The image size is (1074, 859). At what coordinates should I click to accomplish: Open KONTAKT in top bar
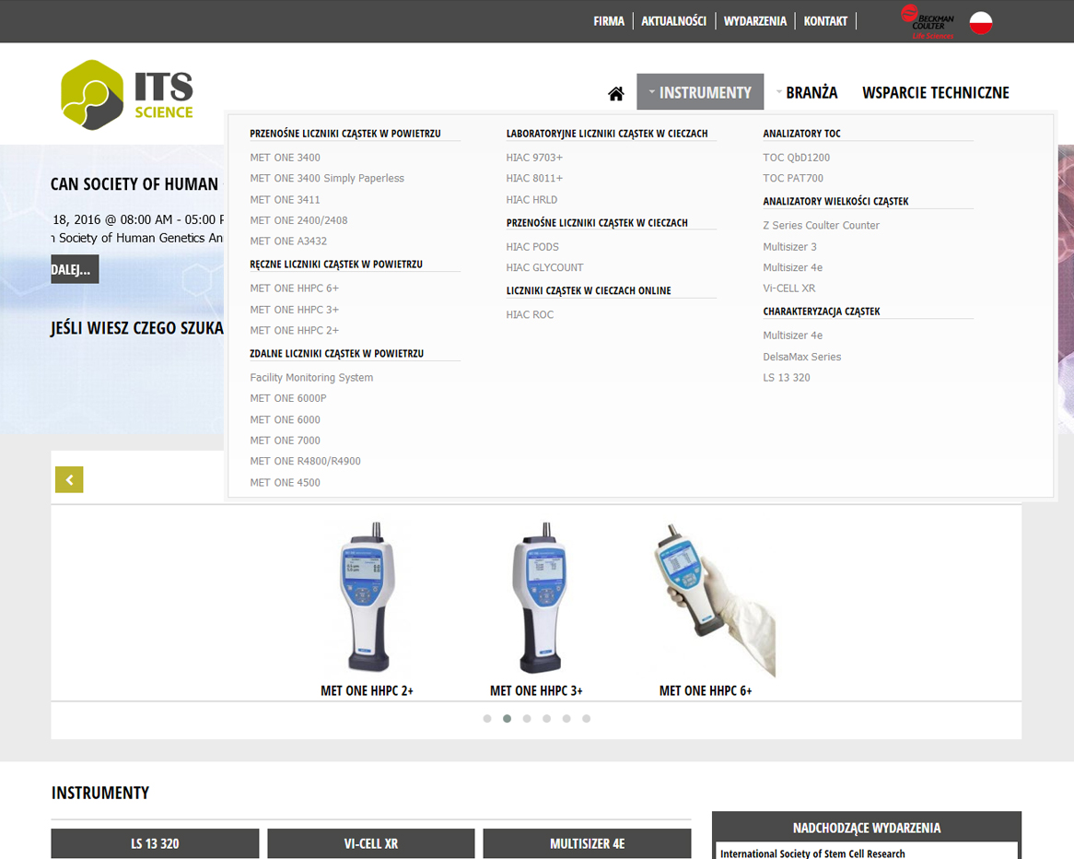click(x=825, y=21)
